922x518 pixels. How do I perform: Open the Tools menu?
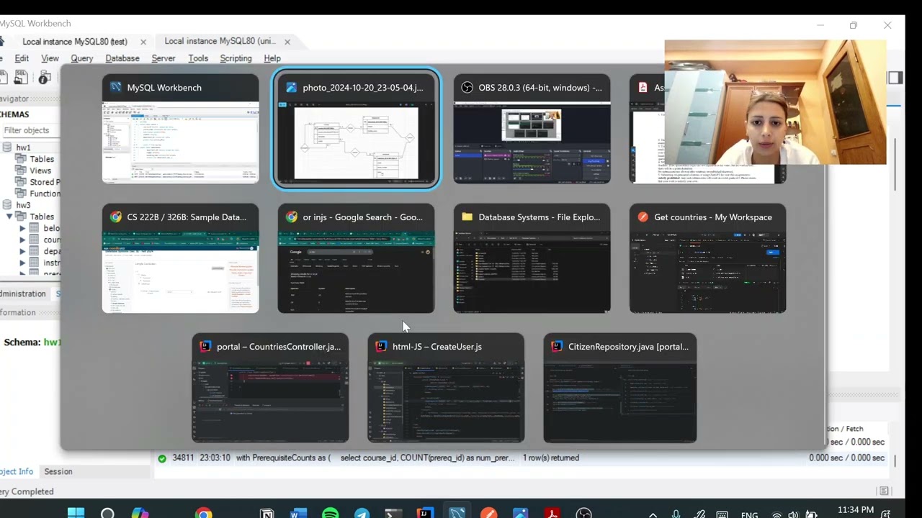[x=198, y=58]
